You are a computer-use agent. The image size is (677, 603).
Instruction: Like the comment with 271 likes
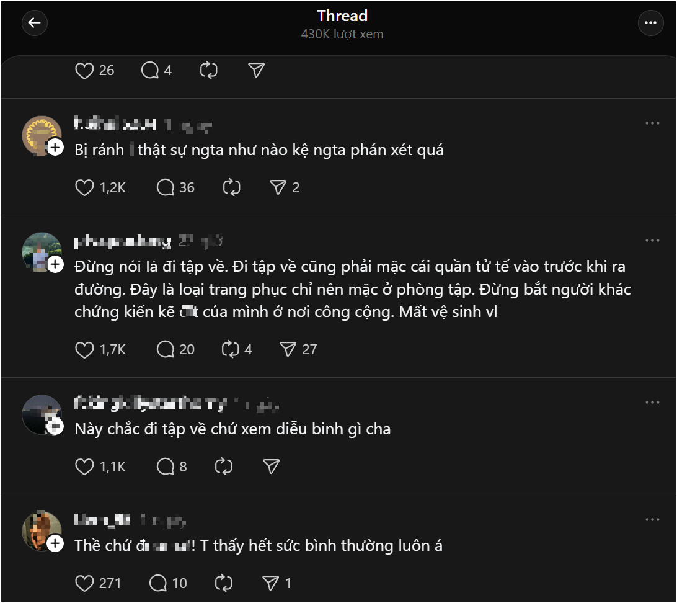(84, 583)
